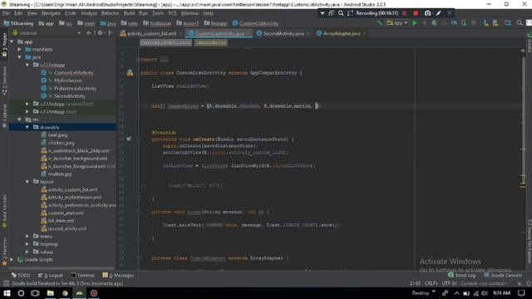Open the Logcat tool window

pos(51,275)
